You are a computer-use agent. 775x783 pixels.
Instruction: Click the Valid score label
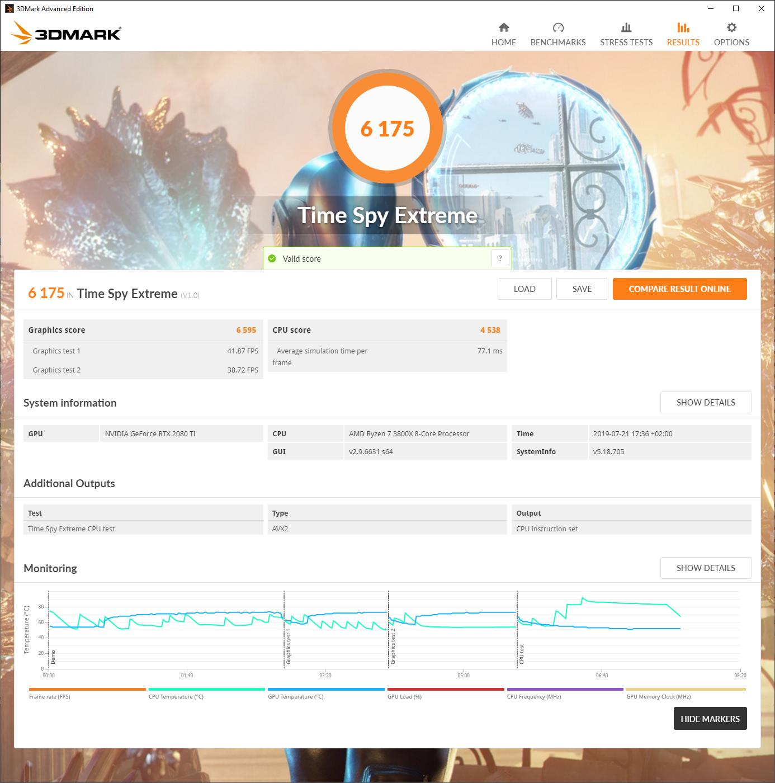[301, 259]
